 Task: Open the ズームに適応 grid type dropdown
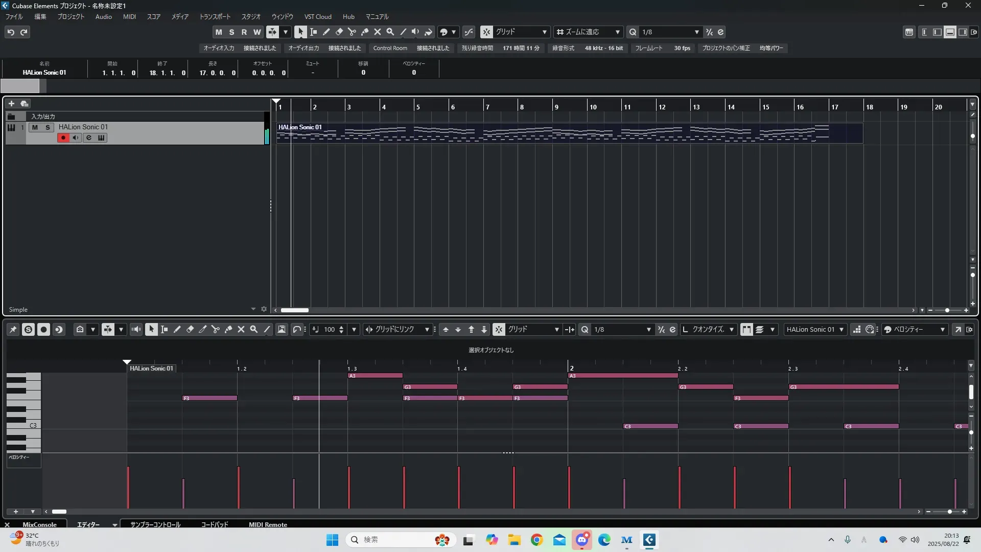(588, 32)
